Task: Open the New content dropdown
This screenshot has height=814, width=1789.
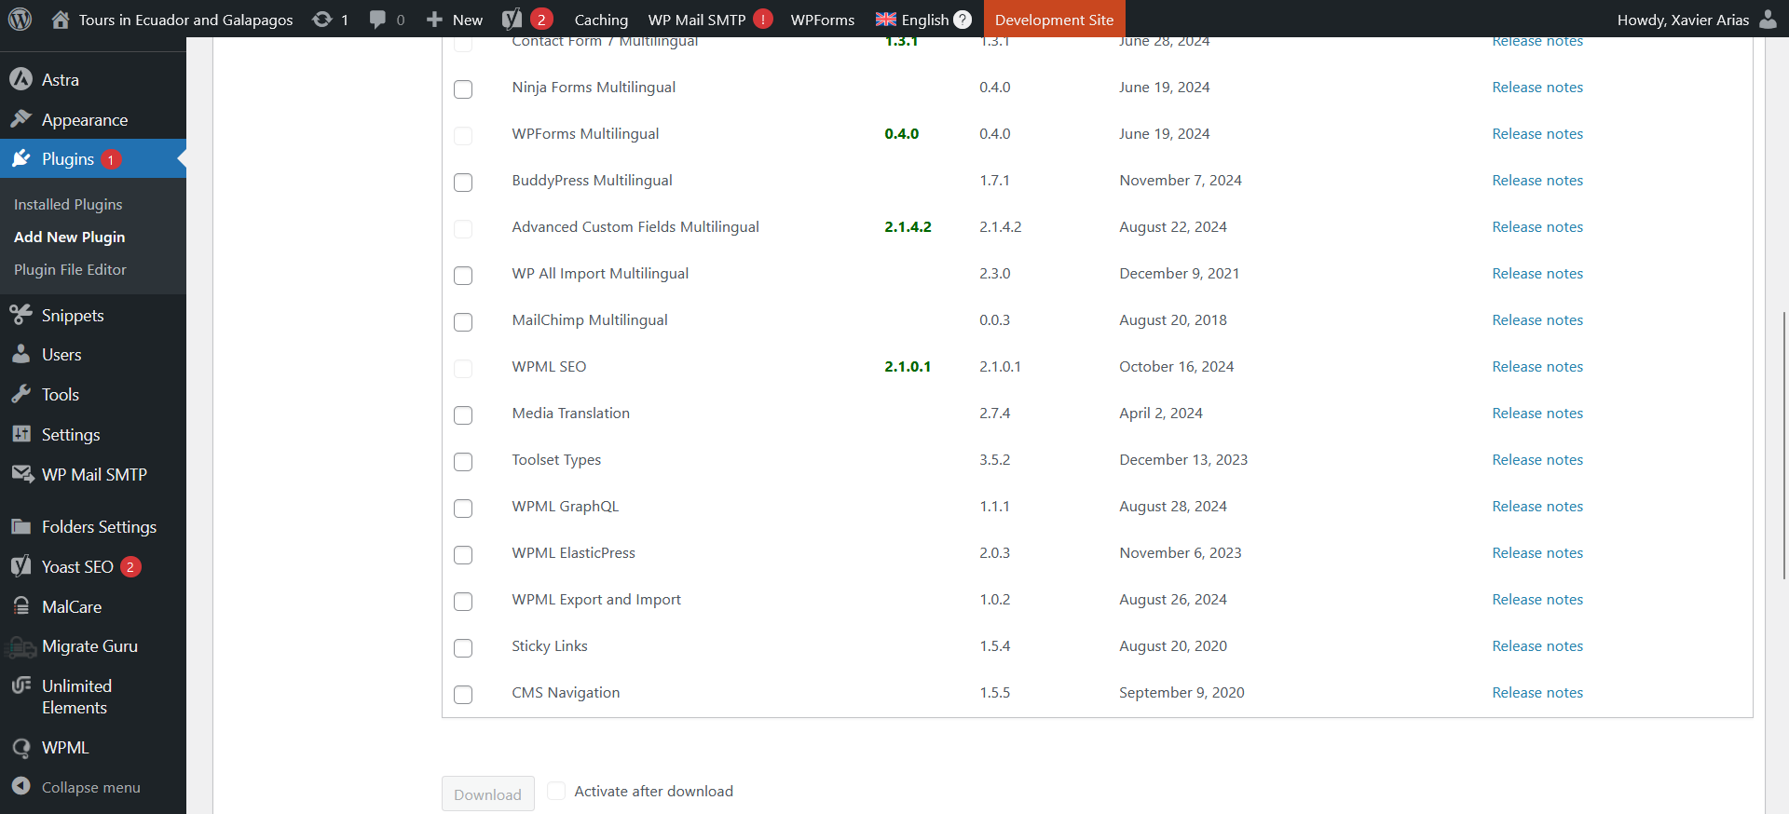Action: [455, 20]
